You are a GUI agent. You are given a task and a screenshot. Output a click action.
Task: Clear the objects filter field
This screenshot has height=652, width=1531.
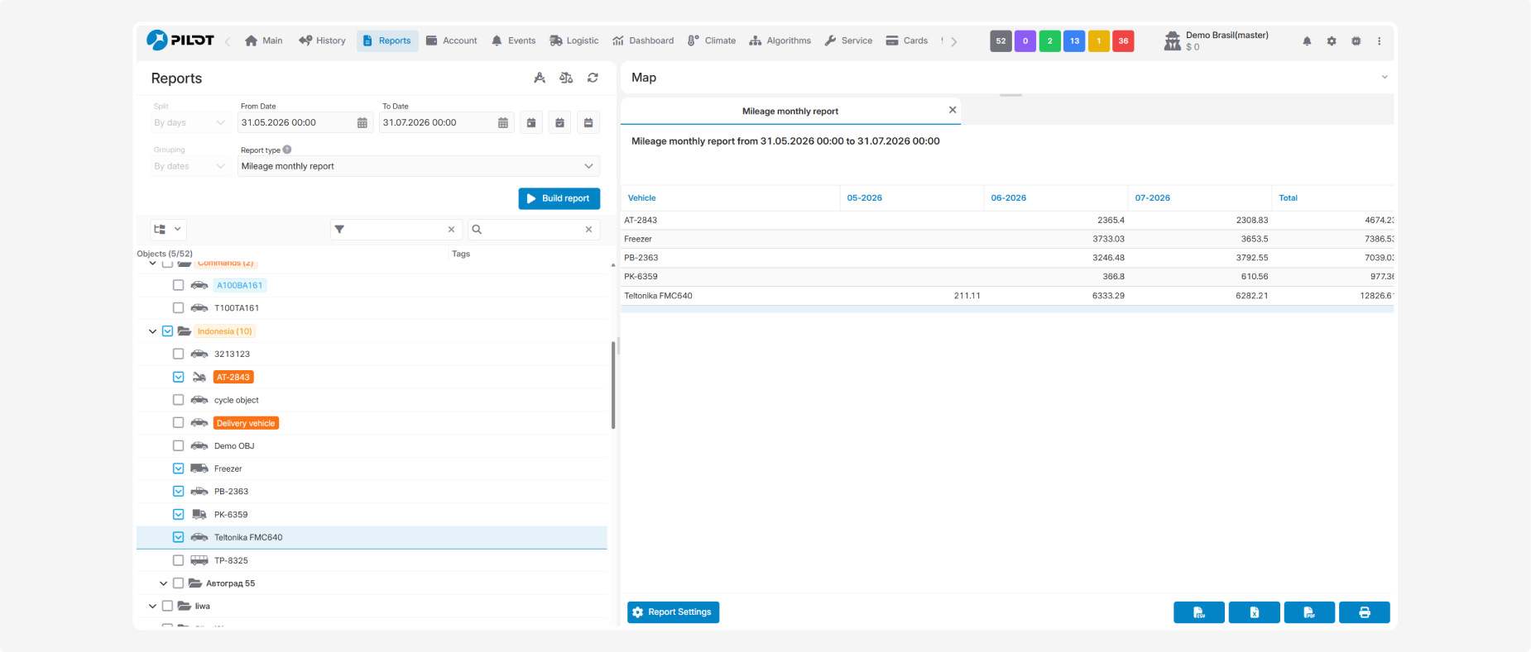(451, 230)
